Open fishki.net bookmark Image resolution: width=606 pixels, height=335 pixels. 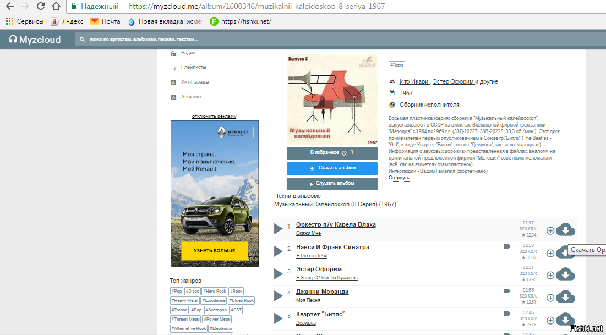[x=241, y=21]
